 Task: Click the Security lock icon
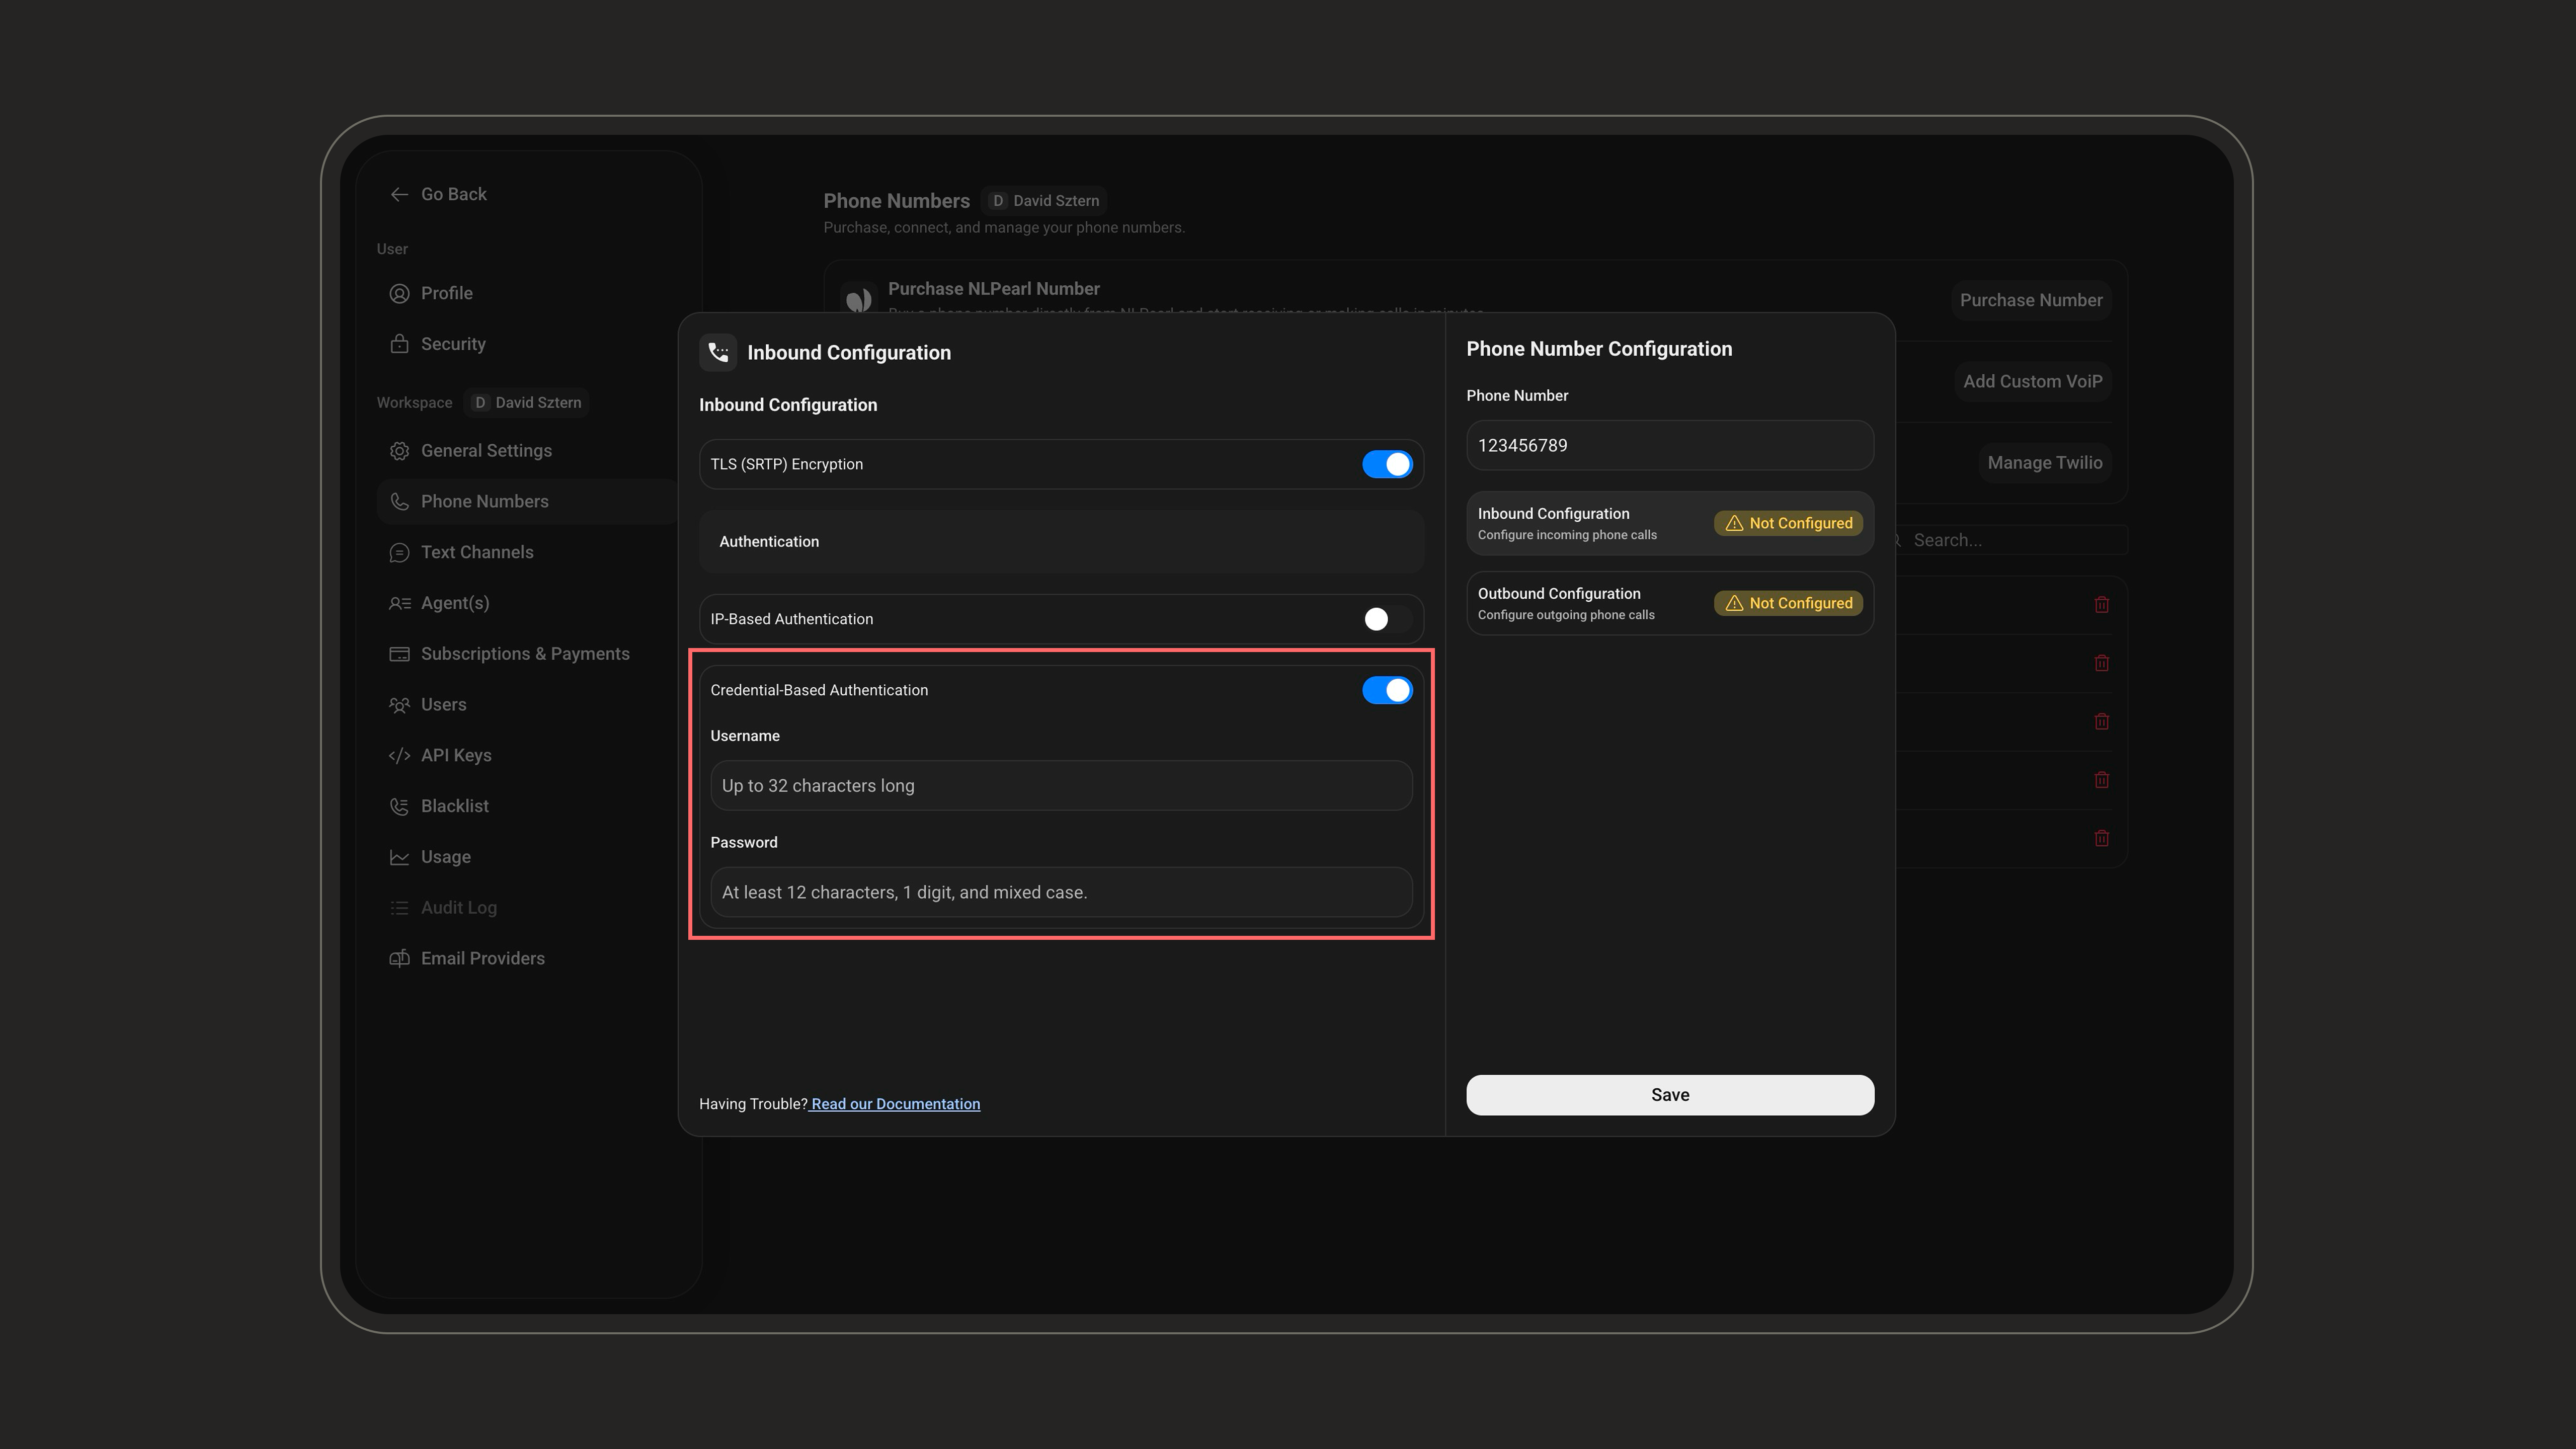(399, 344)
